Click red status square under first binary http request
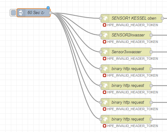Viewport: 167px width, 132px height. click(104, 75)
